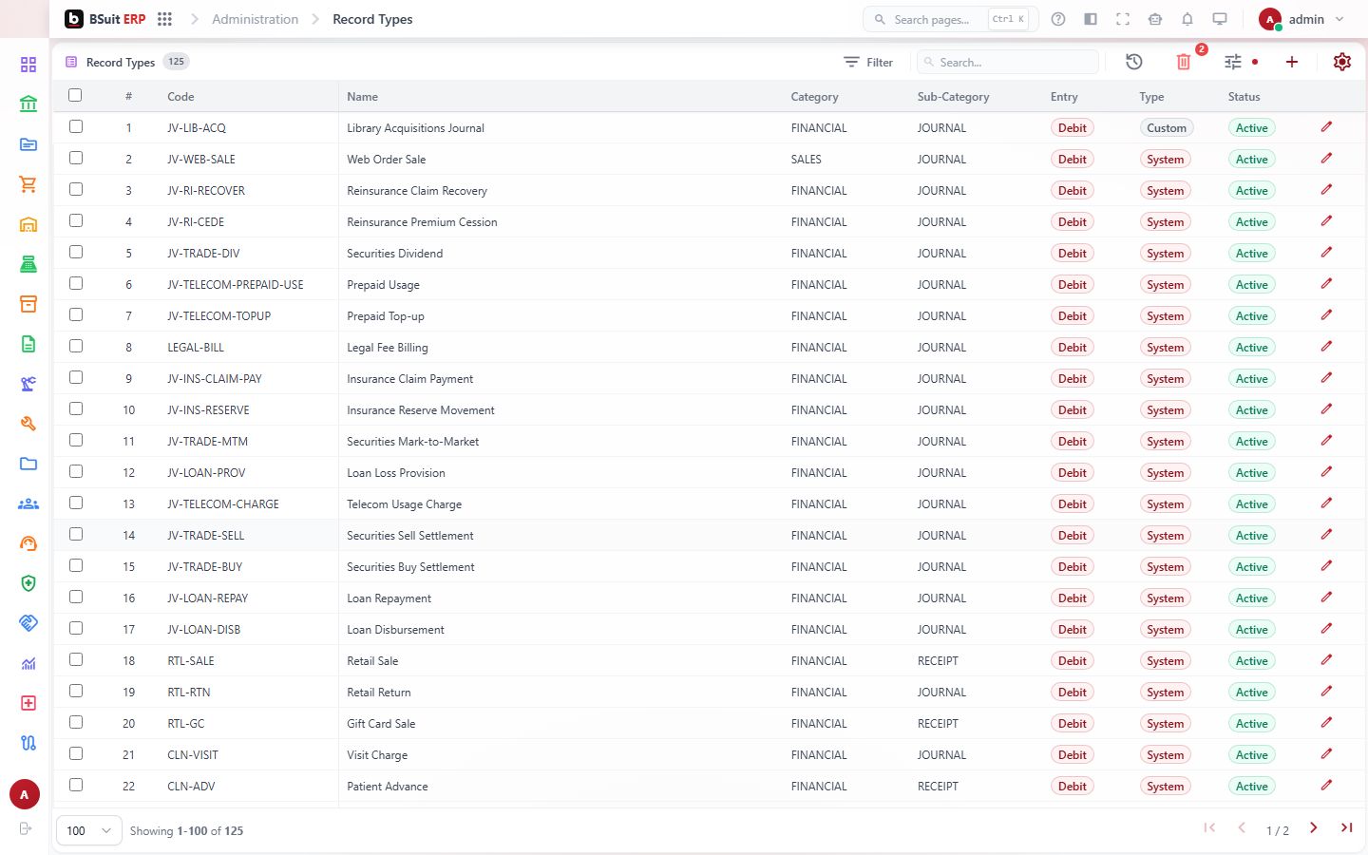Screen dimensions: 1368x855
Task: Open the warehouse icon in sidebar
Action: coord(28,224)
